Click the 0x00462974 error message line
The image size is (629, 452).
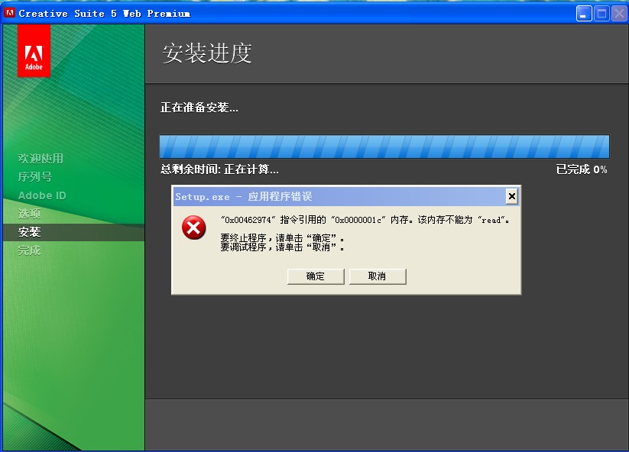(365, 220)
